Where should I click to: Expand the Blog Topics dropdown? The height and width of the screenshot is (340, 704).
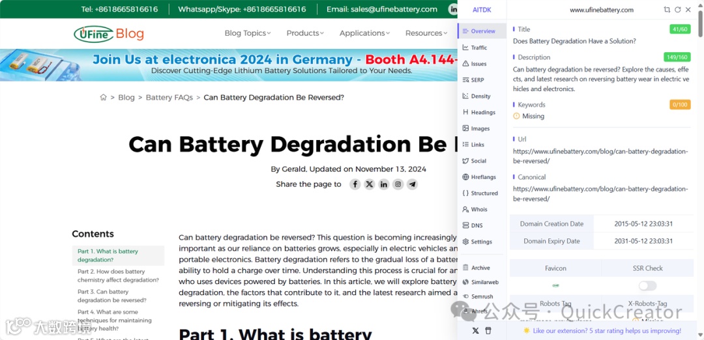(x=248, y=33)
